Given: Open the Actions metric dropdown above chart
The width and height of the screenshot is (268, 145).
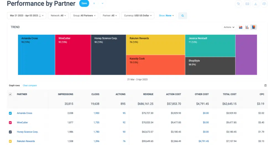Looking at the screenshot, I should pyautogui.click(x=229, y=27).
